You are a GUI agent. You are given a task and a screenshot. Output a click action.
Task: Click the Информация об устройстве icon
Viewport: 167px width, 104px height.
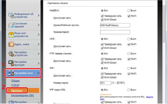tap(11, 16)
